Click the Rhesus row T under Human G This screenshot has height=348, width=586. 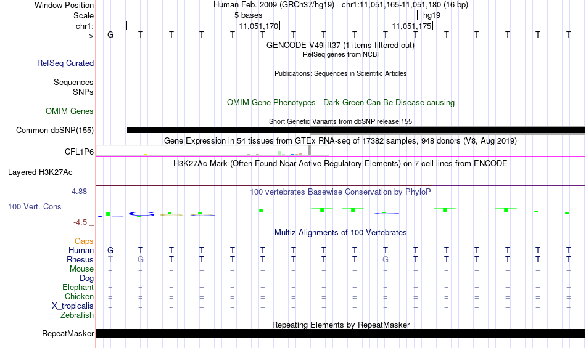[x=110, y=259]
